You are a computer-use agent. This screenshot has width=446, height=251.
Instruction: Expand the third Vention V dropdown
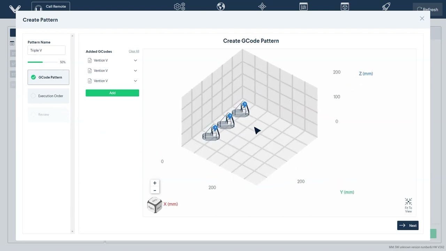pyautogui.click(x=135, y=81)
